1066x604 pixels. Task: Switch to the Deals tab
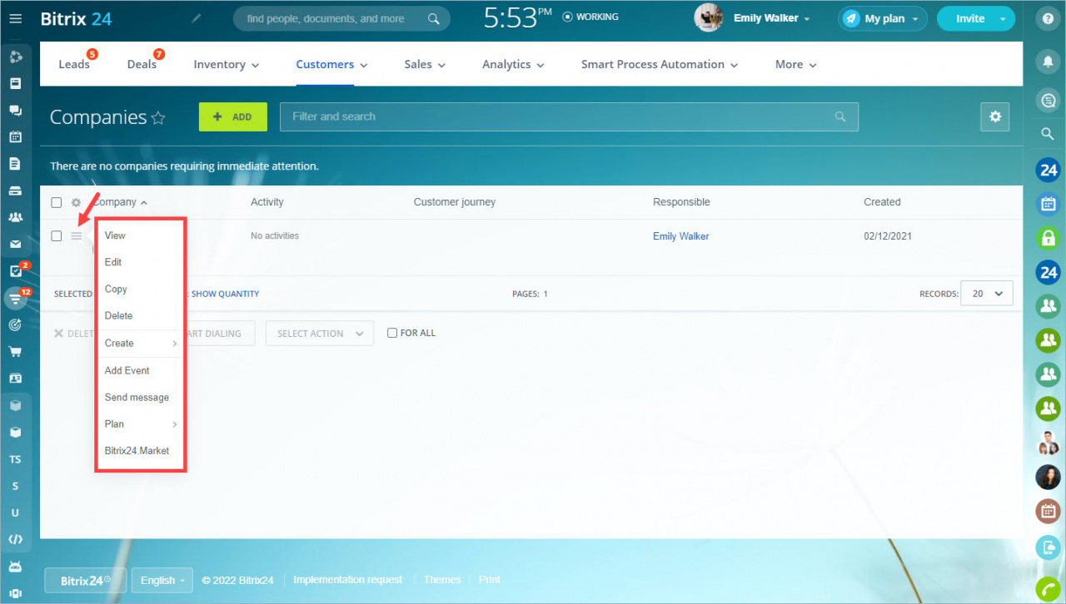142,64
